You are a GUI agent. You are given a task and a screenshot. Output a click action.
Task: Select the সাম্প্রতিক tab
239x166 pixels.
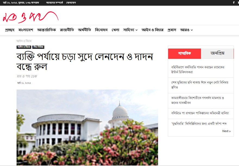click(184, 53)
